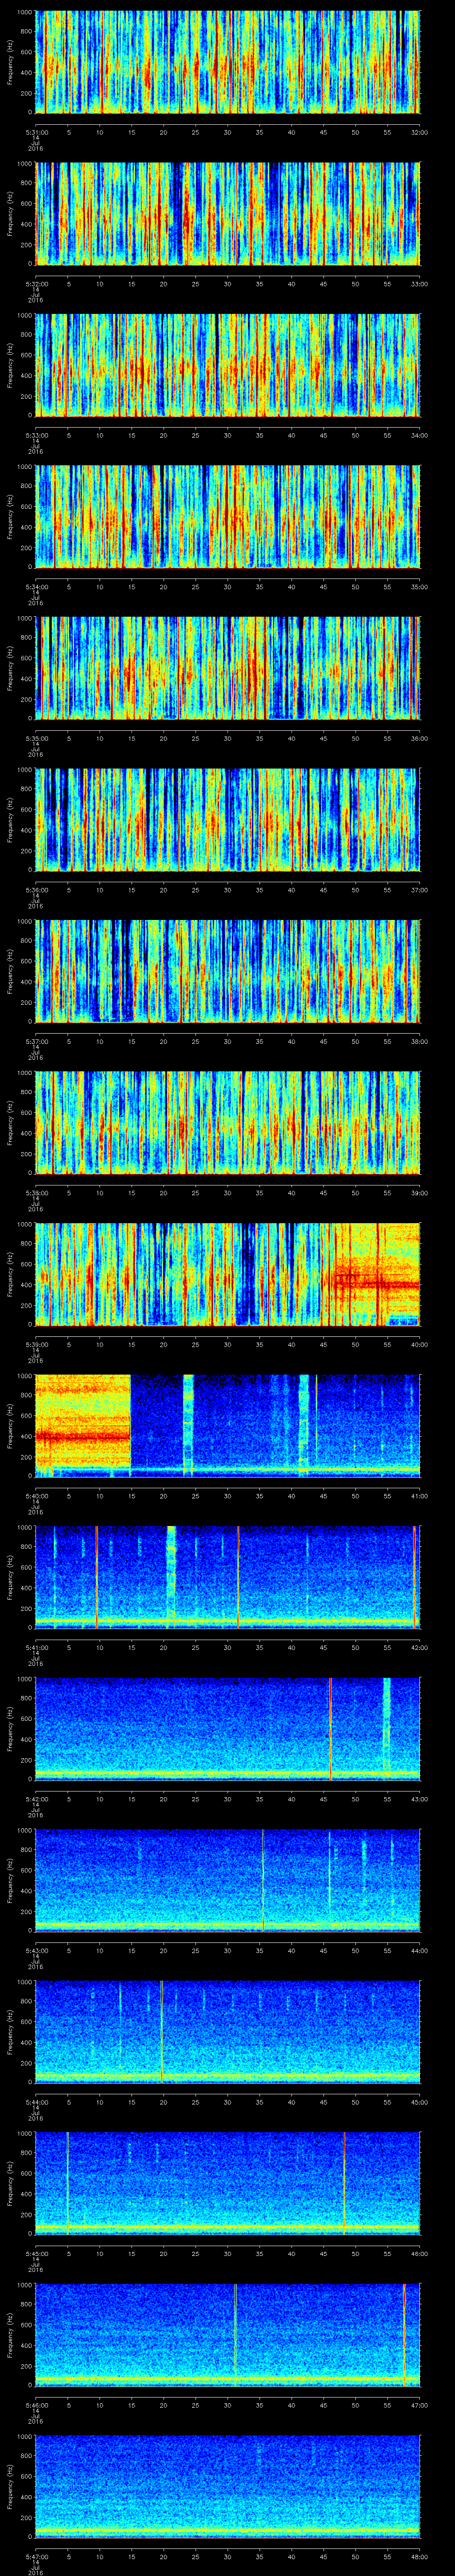Click the Frequency (Hz) axis label of 5:32:00 panel
This screenshot has height=2576, width=455.
point(10,213)
